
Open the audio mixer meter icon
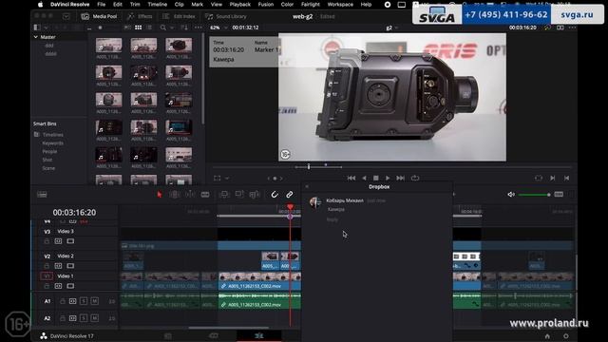[559, 194]
